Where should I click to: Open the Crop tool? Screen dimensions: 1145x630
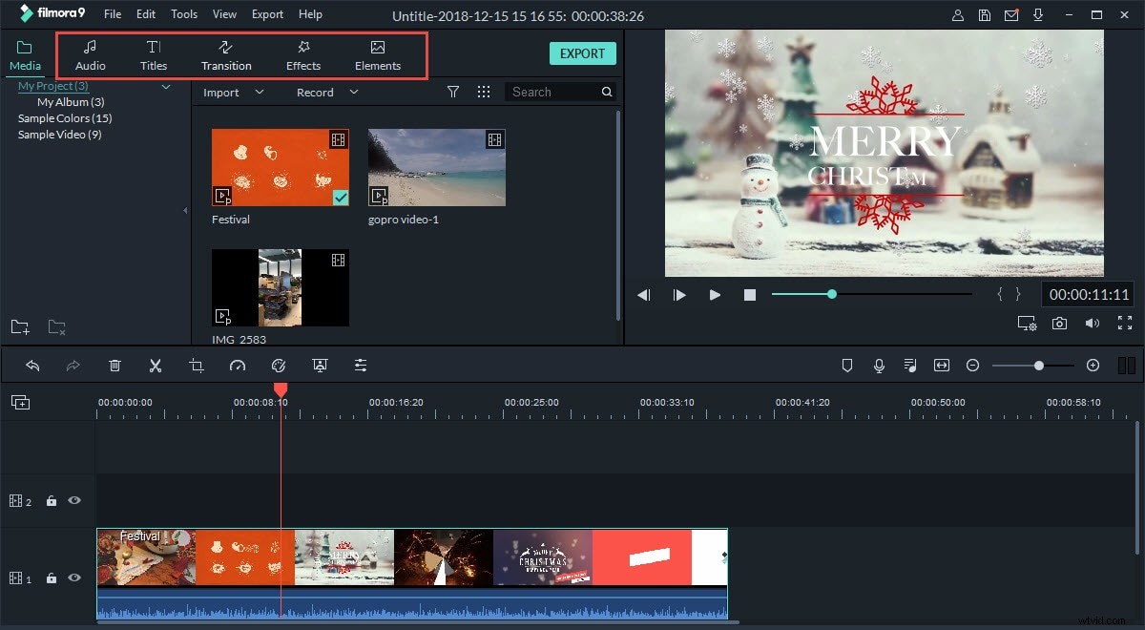point(195,365)
